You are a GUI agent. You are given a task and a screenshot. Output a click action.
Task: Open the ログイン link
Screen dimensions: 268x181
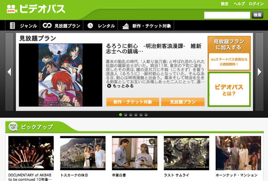[256, 4]
